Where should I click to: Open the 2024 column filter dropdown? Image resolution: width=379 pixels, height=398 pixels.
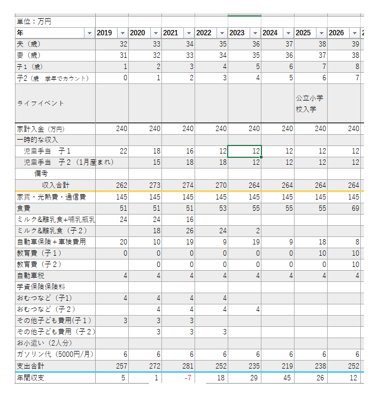point(288,33)
